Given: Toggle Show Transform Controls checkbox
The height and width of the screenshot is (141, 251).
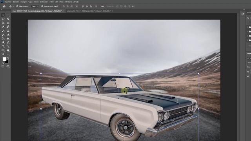Looking at the screenshot, I should pyautogui.click(x=42, y=6).
